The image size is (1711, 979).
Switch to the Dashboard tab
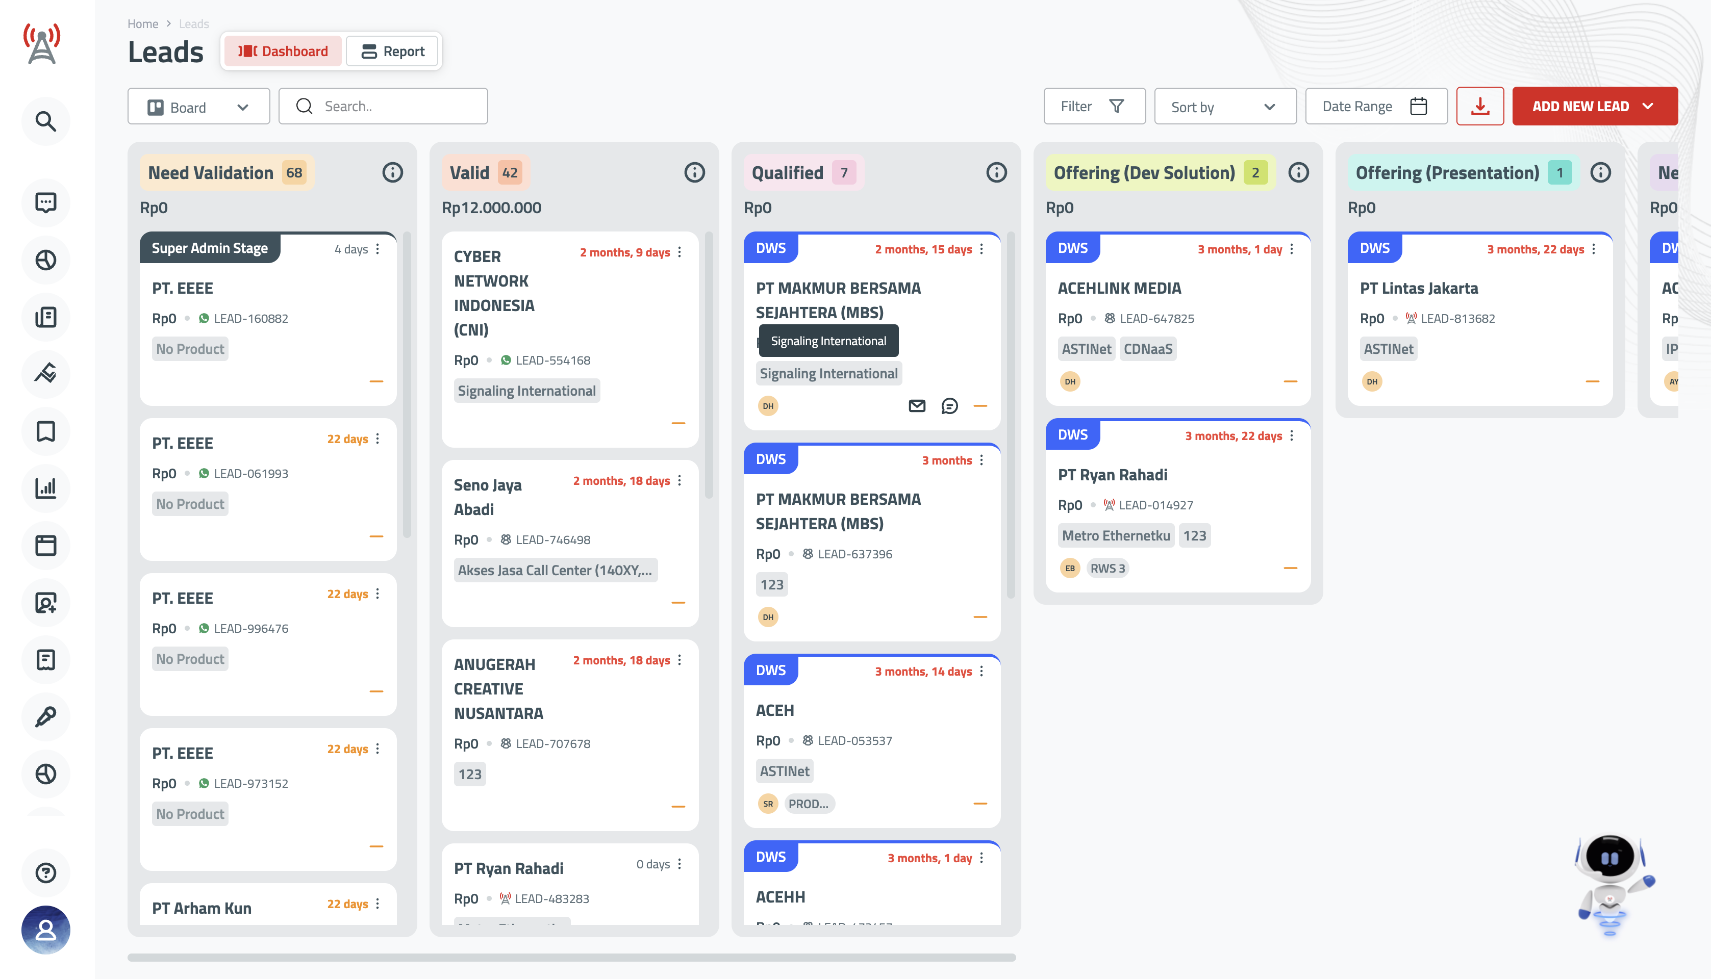[x=283, y=51]
